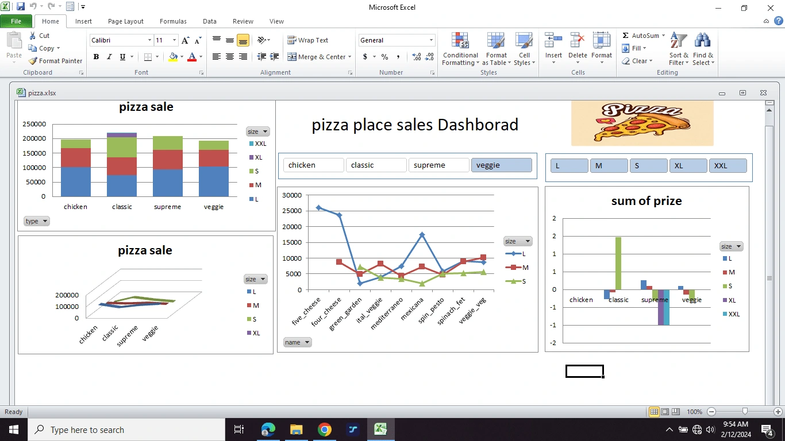Image resolution: width=785 pixels, height=441 pixels.
Task: Toggle Align Text Left
Action: (x=217, y=57)
